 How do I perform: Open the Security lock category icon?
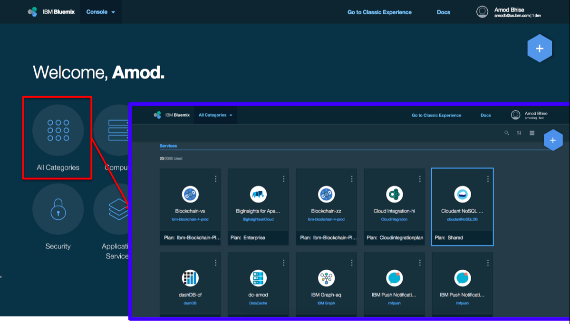58,209
